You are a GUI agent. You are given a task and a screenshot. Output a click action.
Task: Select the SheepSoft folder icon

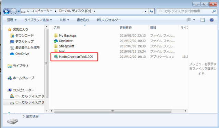click(x=56, y=46)
